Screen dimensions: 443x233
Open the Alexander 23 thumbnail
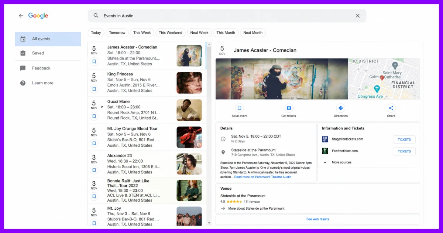click(189, 164)
